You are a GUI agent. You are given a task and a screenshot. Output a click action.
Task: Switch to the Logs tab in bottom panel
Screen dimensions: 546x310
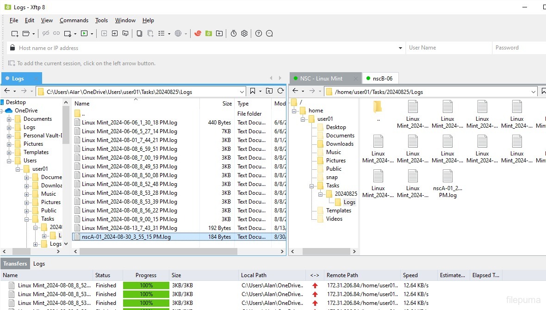point(39,264)
